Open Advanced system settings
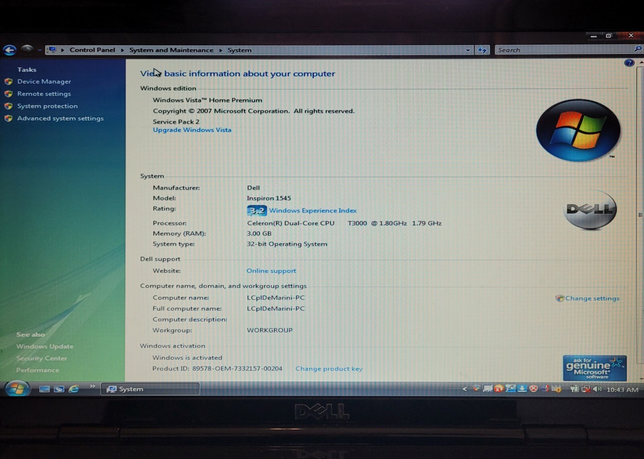Screen dimensions: 644x459 click(60, 118)
